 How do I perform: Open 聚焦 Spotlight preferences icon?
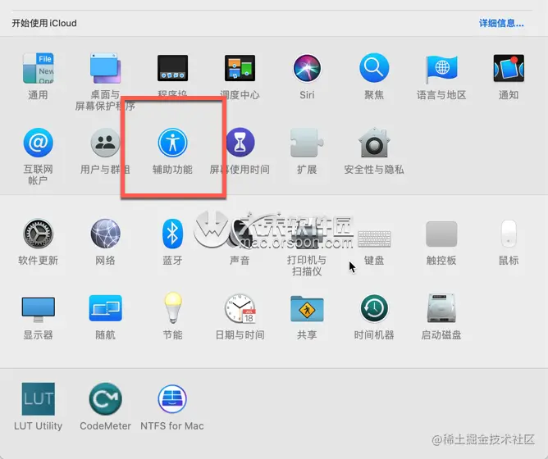click(x=374, y=68)
